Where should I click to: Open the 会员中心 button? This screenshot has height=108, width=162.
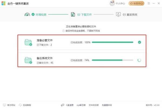pos(136,4)
